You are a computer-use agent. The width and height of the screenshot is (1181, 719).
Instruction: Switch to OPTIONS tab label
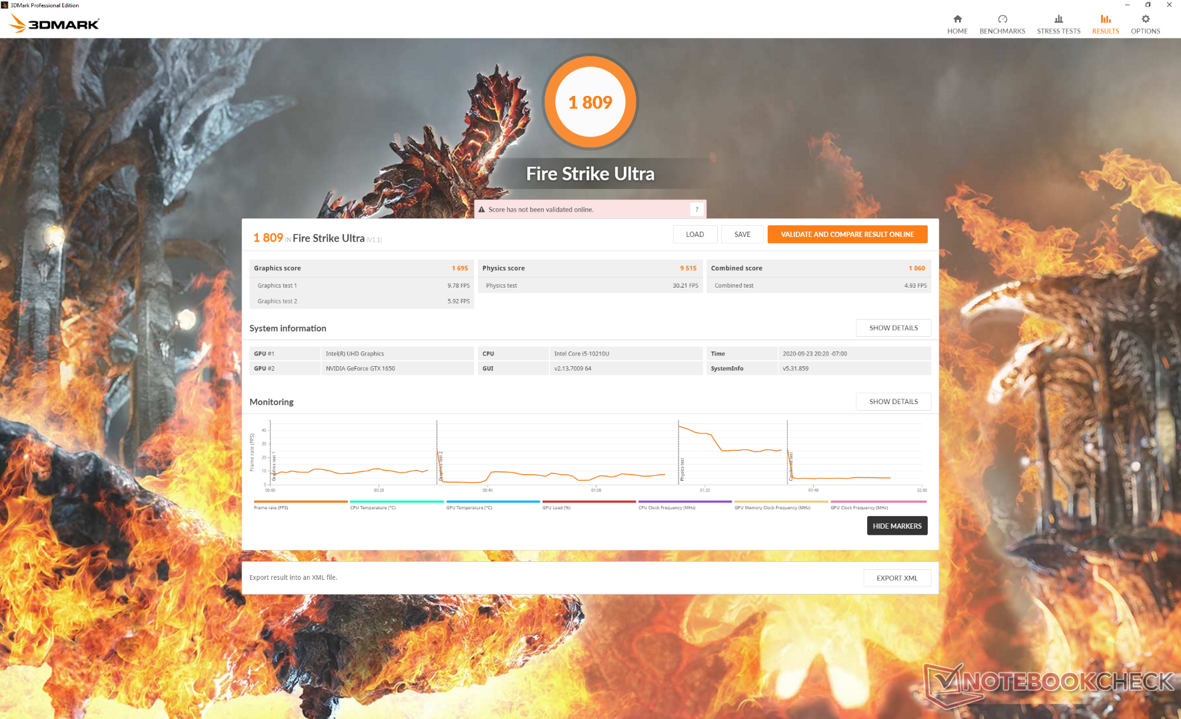coord(1146,31)
